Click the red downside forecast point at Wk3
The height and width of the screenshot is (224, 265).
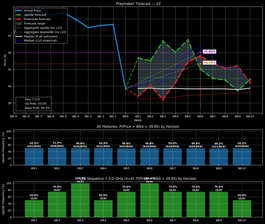[163, 99]
